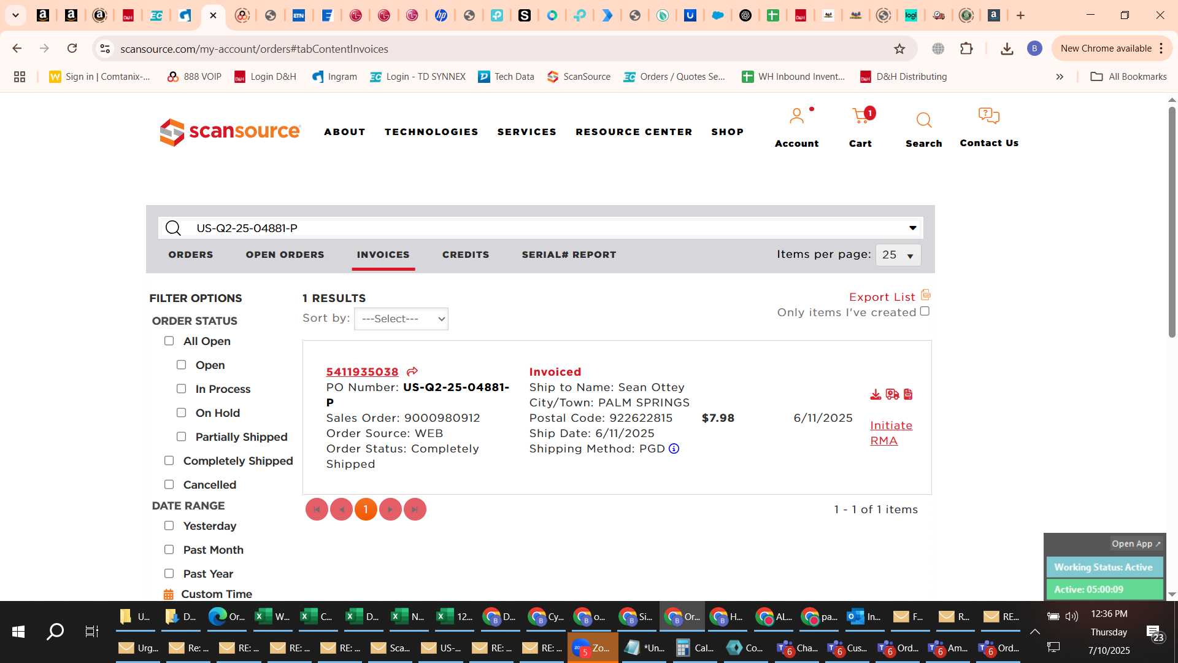Open the Services menu
This screenshot has height=663, width=1178.
point(526,132)
